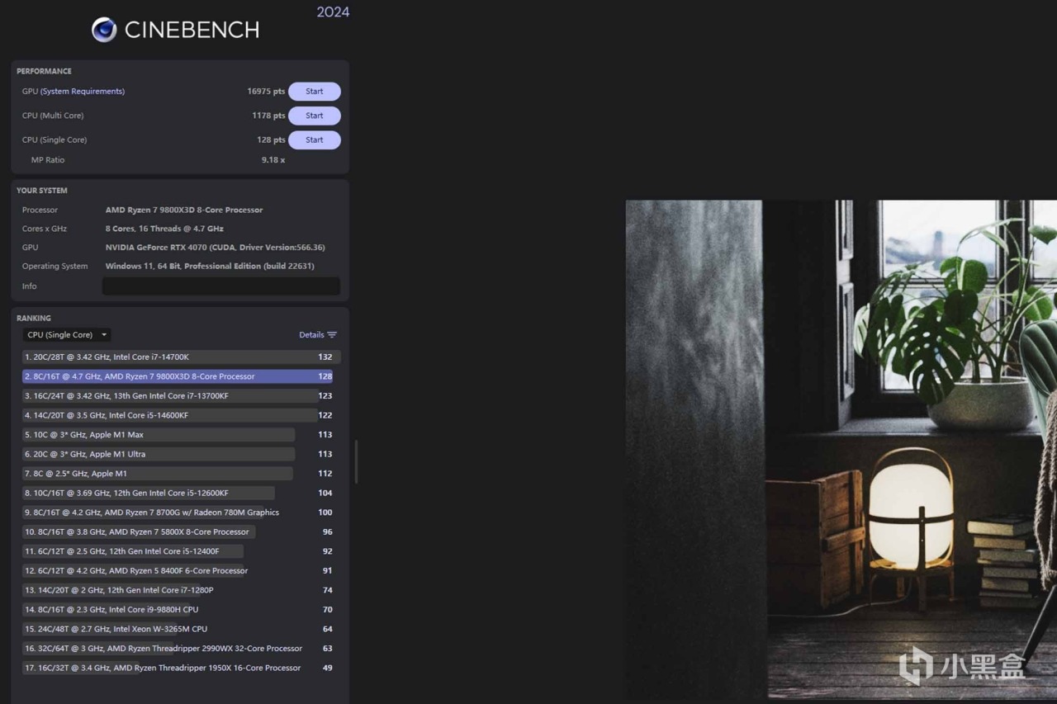The height and width of the screenshot is (704, 1057).
Task: Click the RANKING section heading
Action: pyautogui.click(x=34, y=318)
